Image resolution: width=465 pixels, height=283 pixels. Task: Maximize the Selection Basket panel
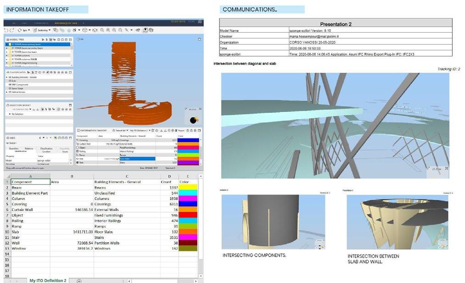[x=70, y=105]
